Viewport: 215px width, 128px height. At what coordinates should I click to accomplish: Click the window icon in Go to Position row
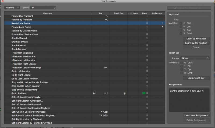click(94, 93)
